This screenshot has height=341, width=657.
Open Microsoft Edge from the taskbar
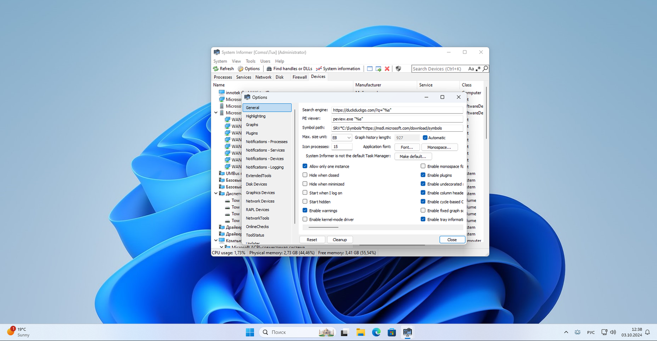tap(376, 332)
